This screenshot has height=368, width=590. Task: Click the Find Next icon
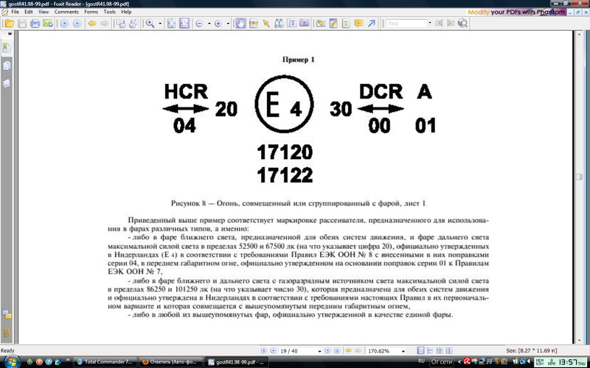[451, 24]
